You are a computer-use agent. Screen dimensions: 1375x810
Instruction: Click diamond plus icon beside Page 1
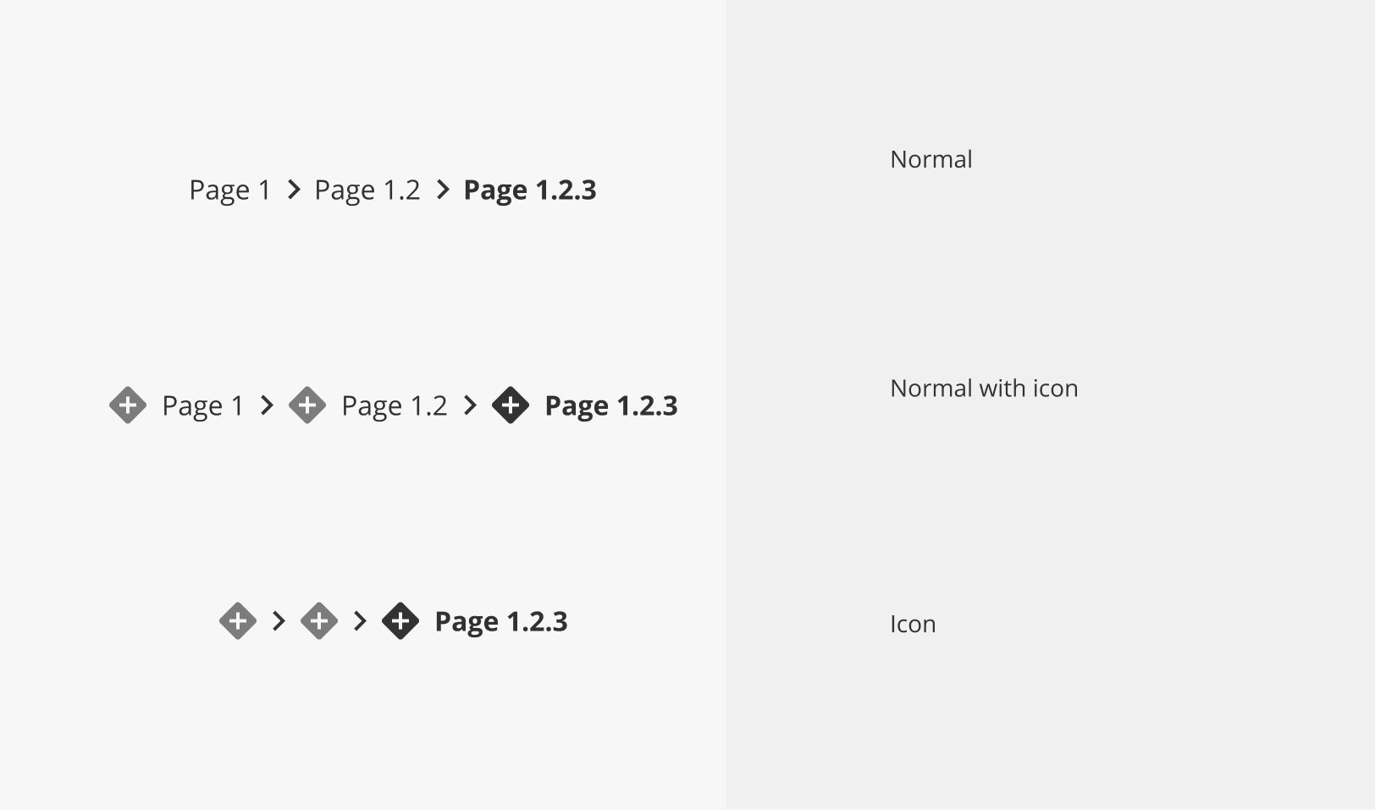(x=128, y=405)
